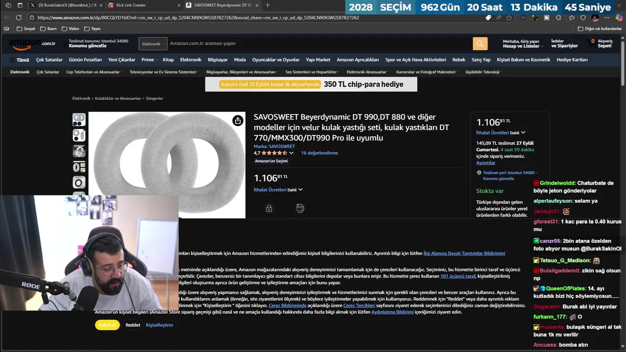Open the shopping price tag icon in address bar

tap(488, 17)
